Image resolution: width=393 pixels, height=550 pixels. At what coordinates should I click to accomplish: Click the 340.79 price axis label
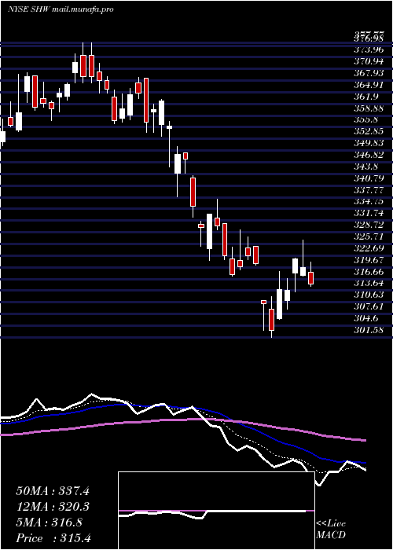pyautogui.click(x=369, y=178)
